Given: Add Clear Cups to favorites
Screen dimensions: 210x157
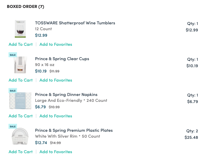Looking at the screenshot, I should click(x=56, y=80).
